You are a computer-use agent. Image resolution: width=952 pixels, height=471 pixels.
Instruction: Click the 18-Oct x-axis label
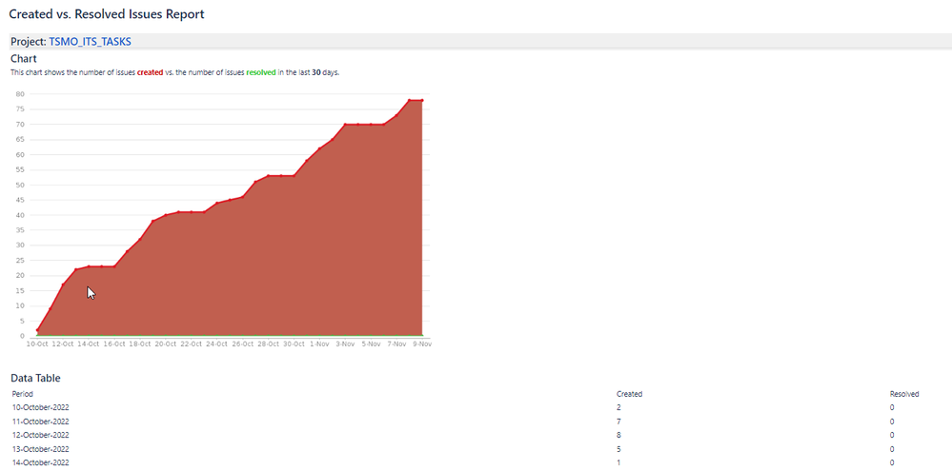140,343
